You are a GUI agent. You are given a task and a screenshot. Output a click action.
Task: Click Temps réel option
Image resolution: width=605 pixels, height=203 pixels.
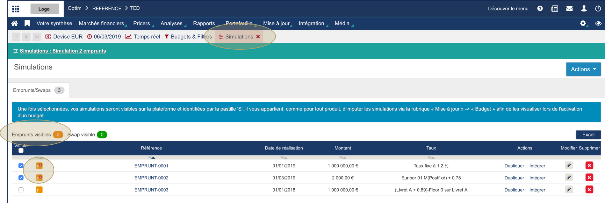pyautogui.click(x=143, y=37)
